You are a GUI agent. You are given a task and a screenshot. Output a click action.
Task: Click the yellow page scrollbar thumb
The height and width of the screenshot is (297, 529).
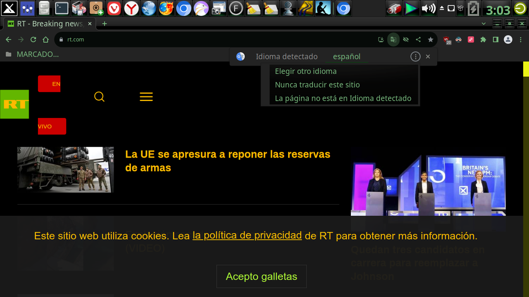[x=526, y=69]
